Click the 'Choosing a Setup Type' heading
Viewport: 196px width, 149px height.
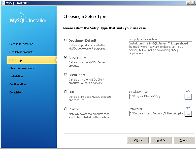[85, 17]
